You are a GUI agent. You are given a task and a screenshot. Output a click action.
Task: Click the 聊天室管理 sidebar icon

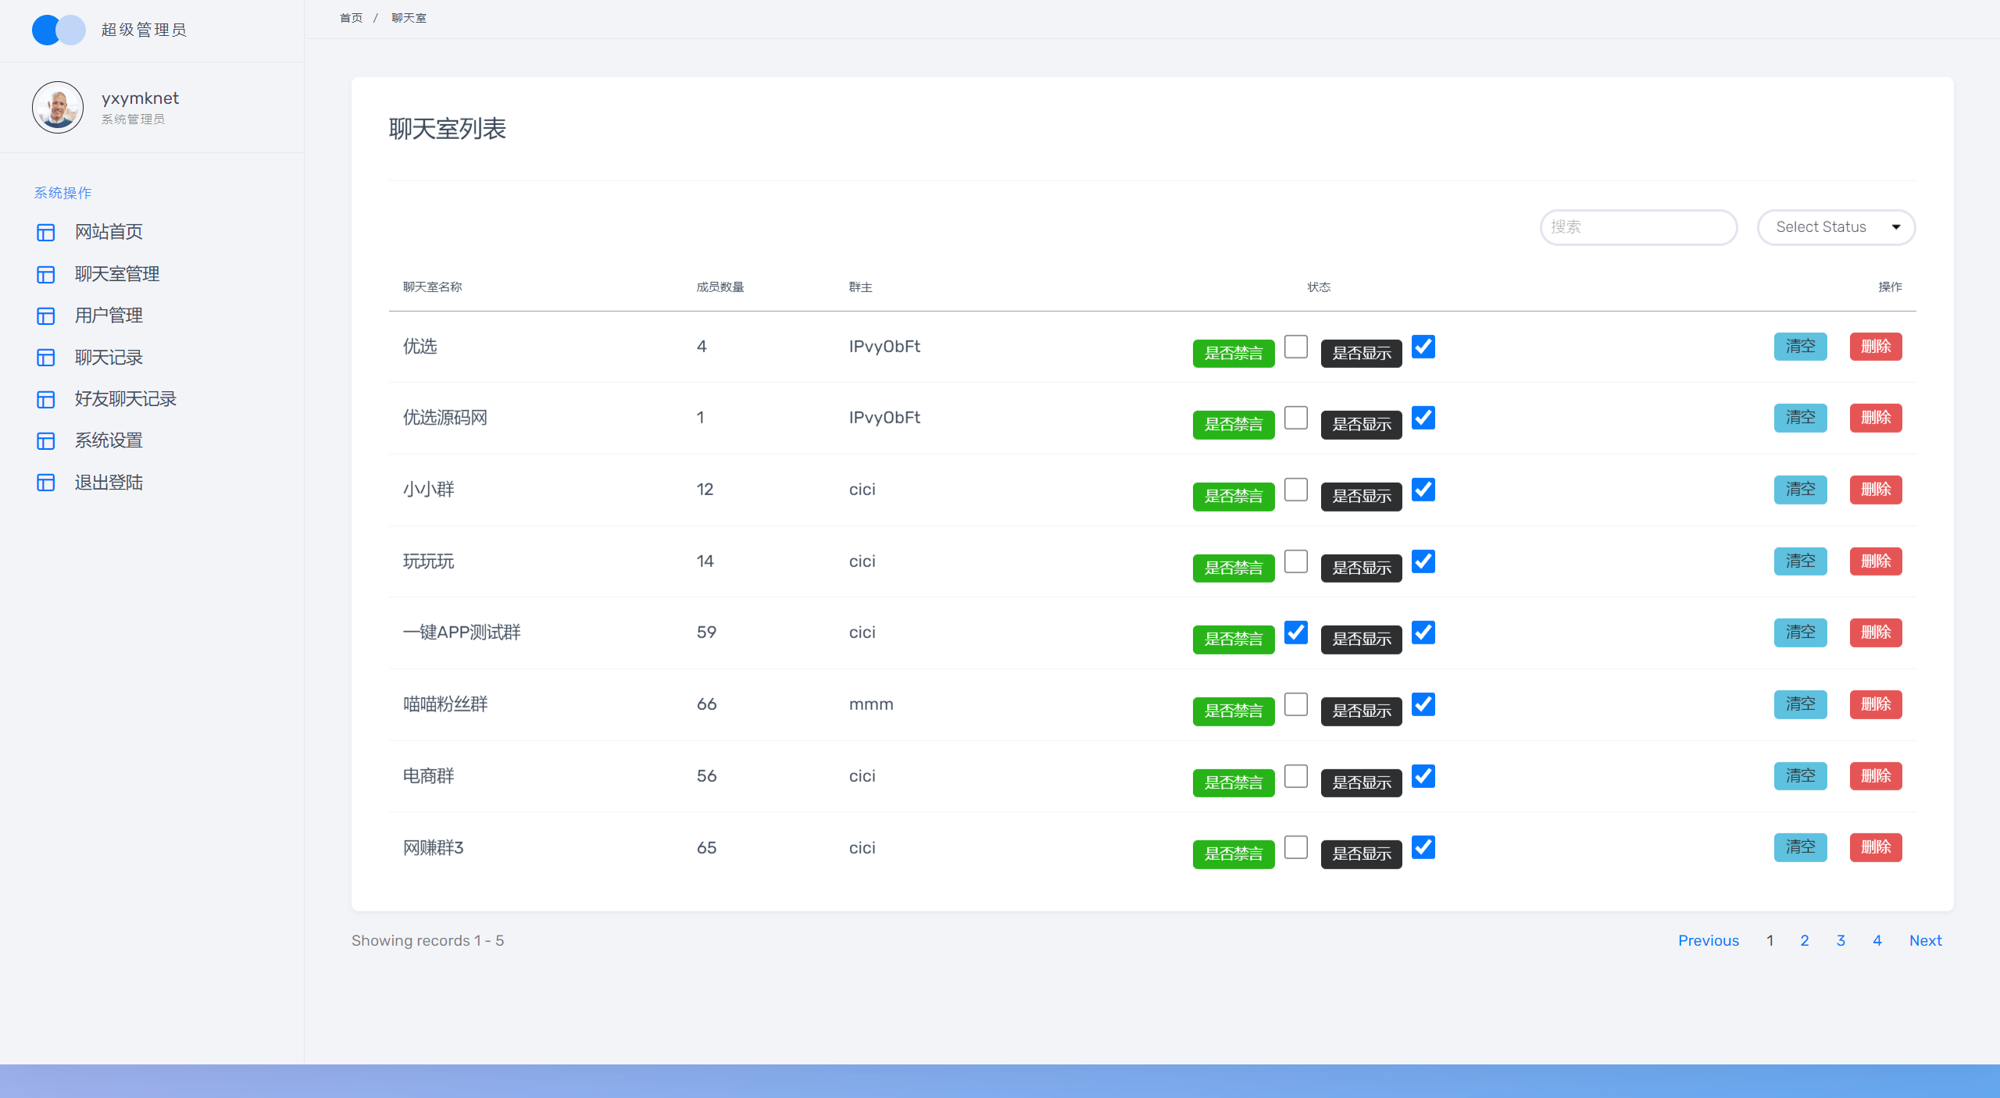pos(46,274)
